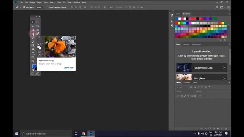Click the Photoshop logo in menu bar
The height and width of the screenshot is (137, 244).
[x=16, y=2]
